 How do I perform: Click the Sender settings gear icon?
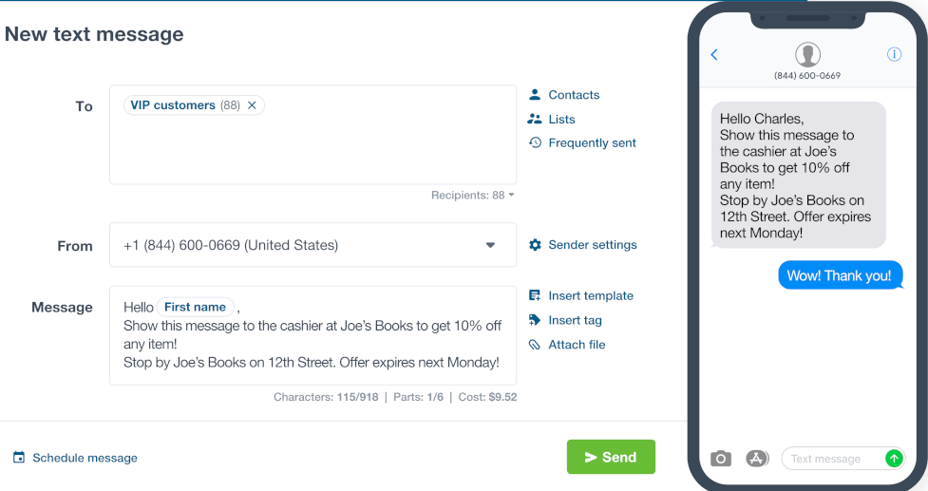(535, 245)
